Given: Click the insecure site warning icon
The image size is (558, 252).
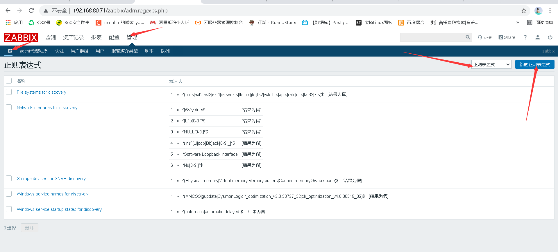Looking at the screenshot, I should (x=46, y=11).
